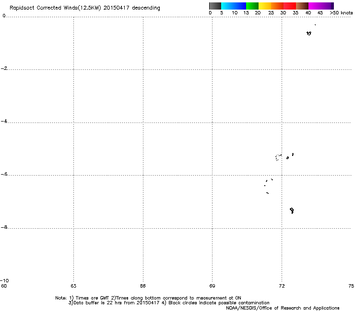
Task: Click the 'NOAA/NESDIS/Office of Research and Applications' credit
Action: click(x=283, y=308)
